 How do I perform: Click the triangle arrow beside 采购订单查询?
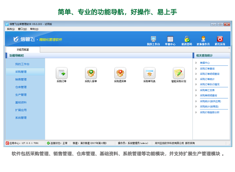(x=196, y=69)
